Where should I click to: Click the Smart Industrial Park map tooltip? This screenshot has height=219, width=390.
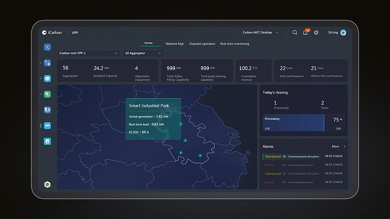point(153,119)
